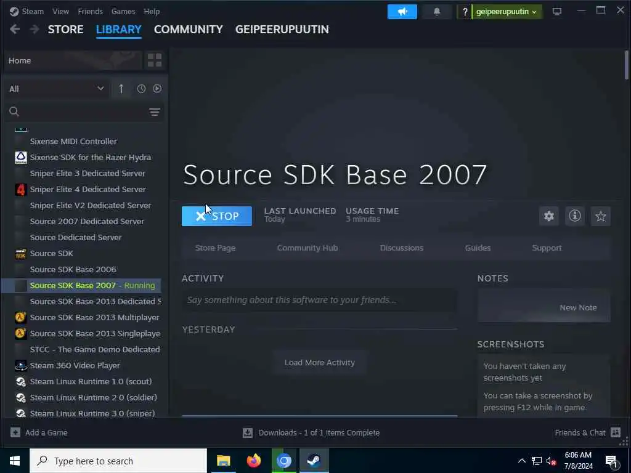Click the Steam 360 Video Player icon
This screenshot has width=631, height=473.
pos(20,366)
